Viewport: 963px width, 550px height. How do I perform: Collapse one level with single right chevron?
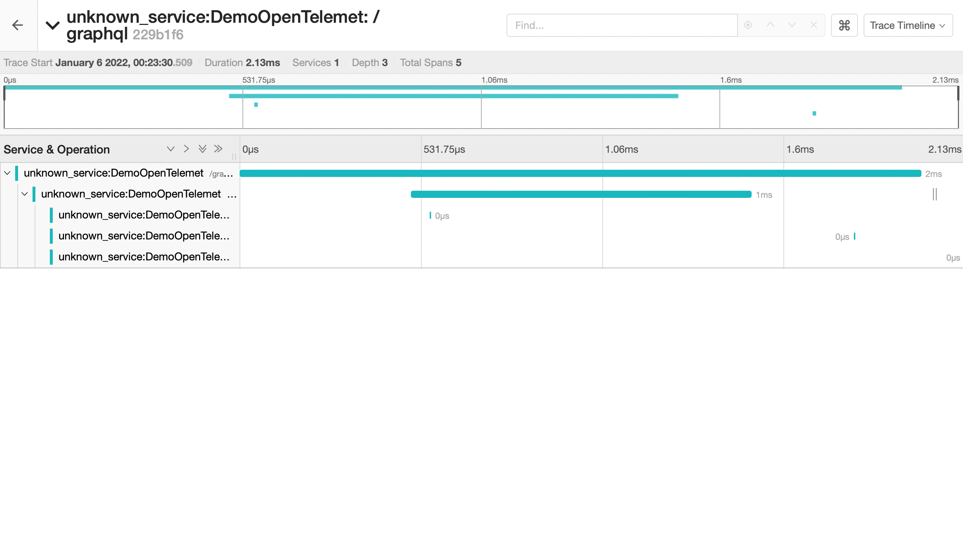tap(186, 149)
